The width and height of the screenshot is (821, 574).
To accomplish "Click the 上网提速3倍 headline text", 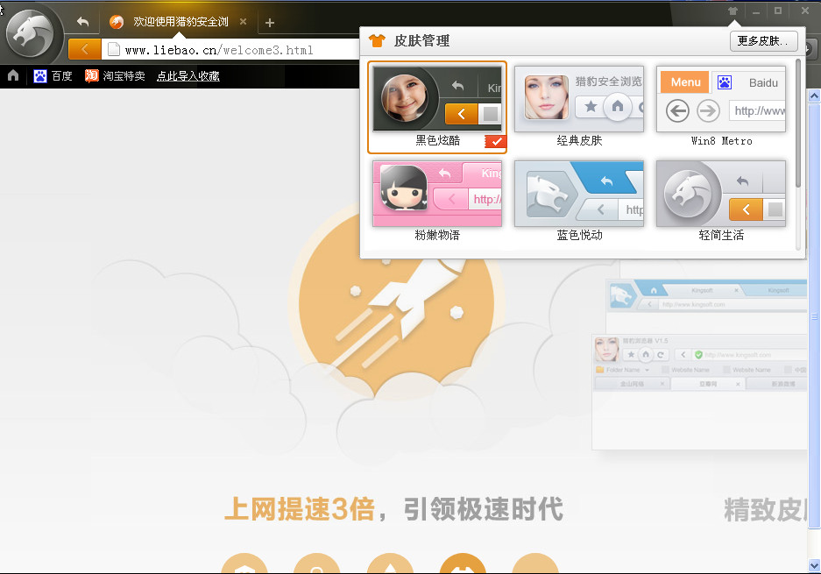I will click(300, 508).
